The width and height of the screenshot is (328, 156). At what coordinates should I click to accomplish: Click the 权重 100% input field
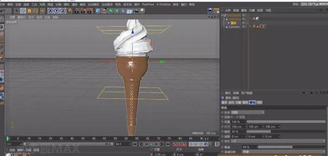point(238,122)
